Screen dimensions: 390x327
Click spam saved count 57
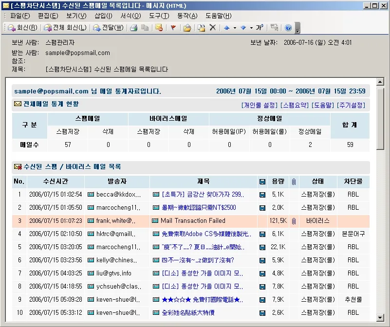click(x=68, y=145)
